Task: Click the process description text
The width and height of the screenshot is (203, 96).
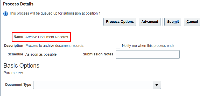Action: (55, 46)
